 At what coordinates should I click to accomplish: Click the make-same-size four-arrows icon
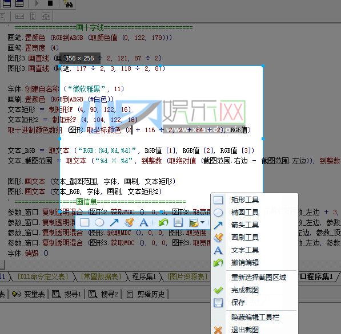click(46, 17)
